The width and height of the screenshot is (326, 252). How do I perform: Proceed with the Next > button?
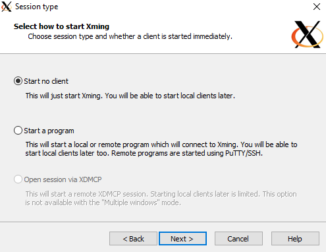click(x=182, y=239)
